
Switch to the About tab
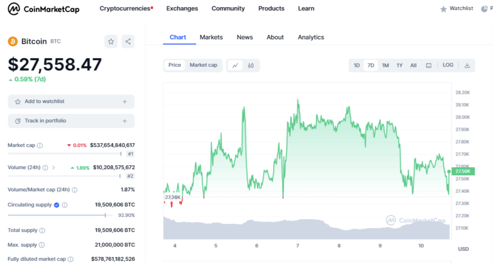click(x=275, y=37)
